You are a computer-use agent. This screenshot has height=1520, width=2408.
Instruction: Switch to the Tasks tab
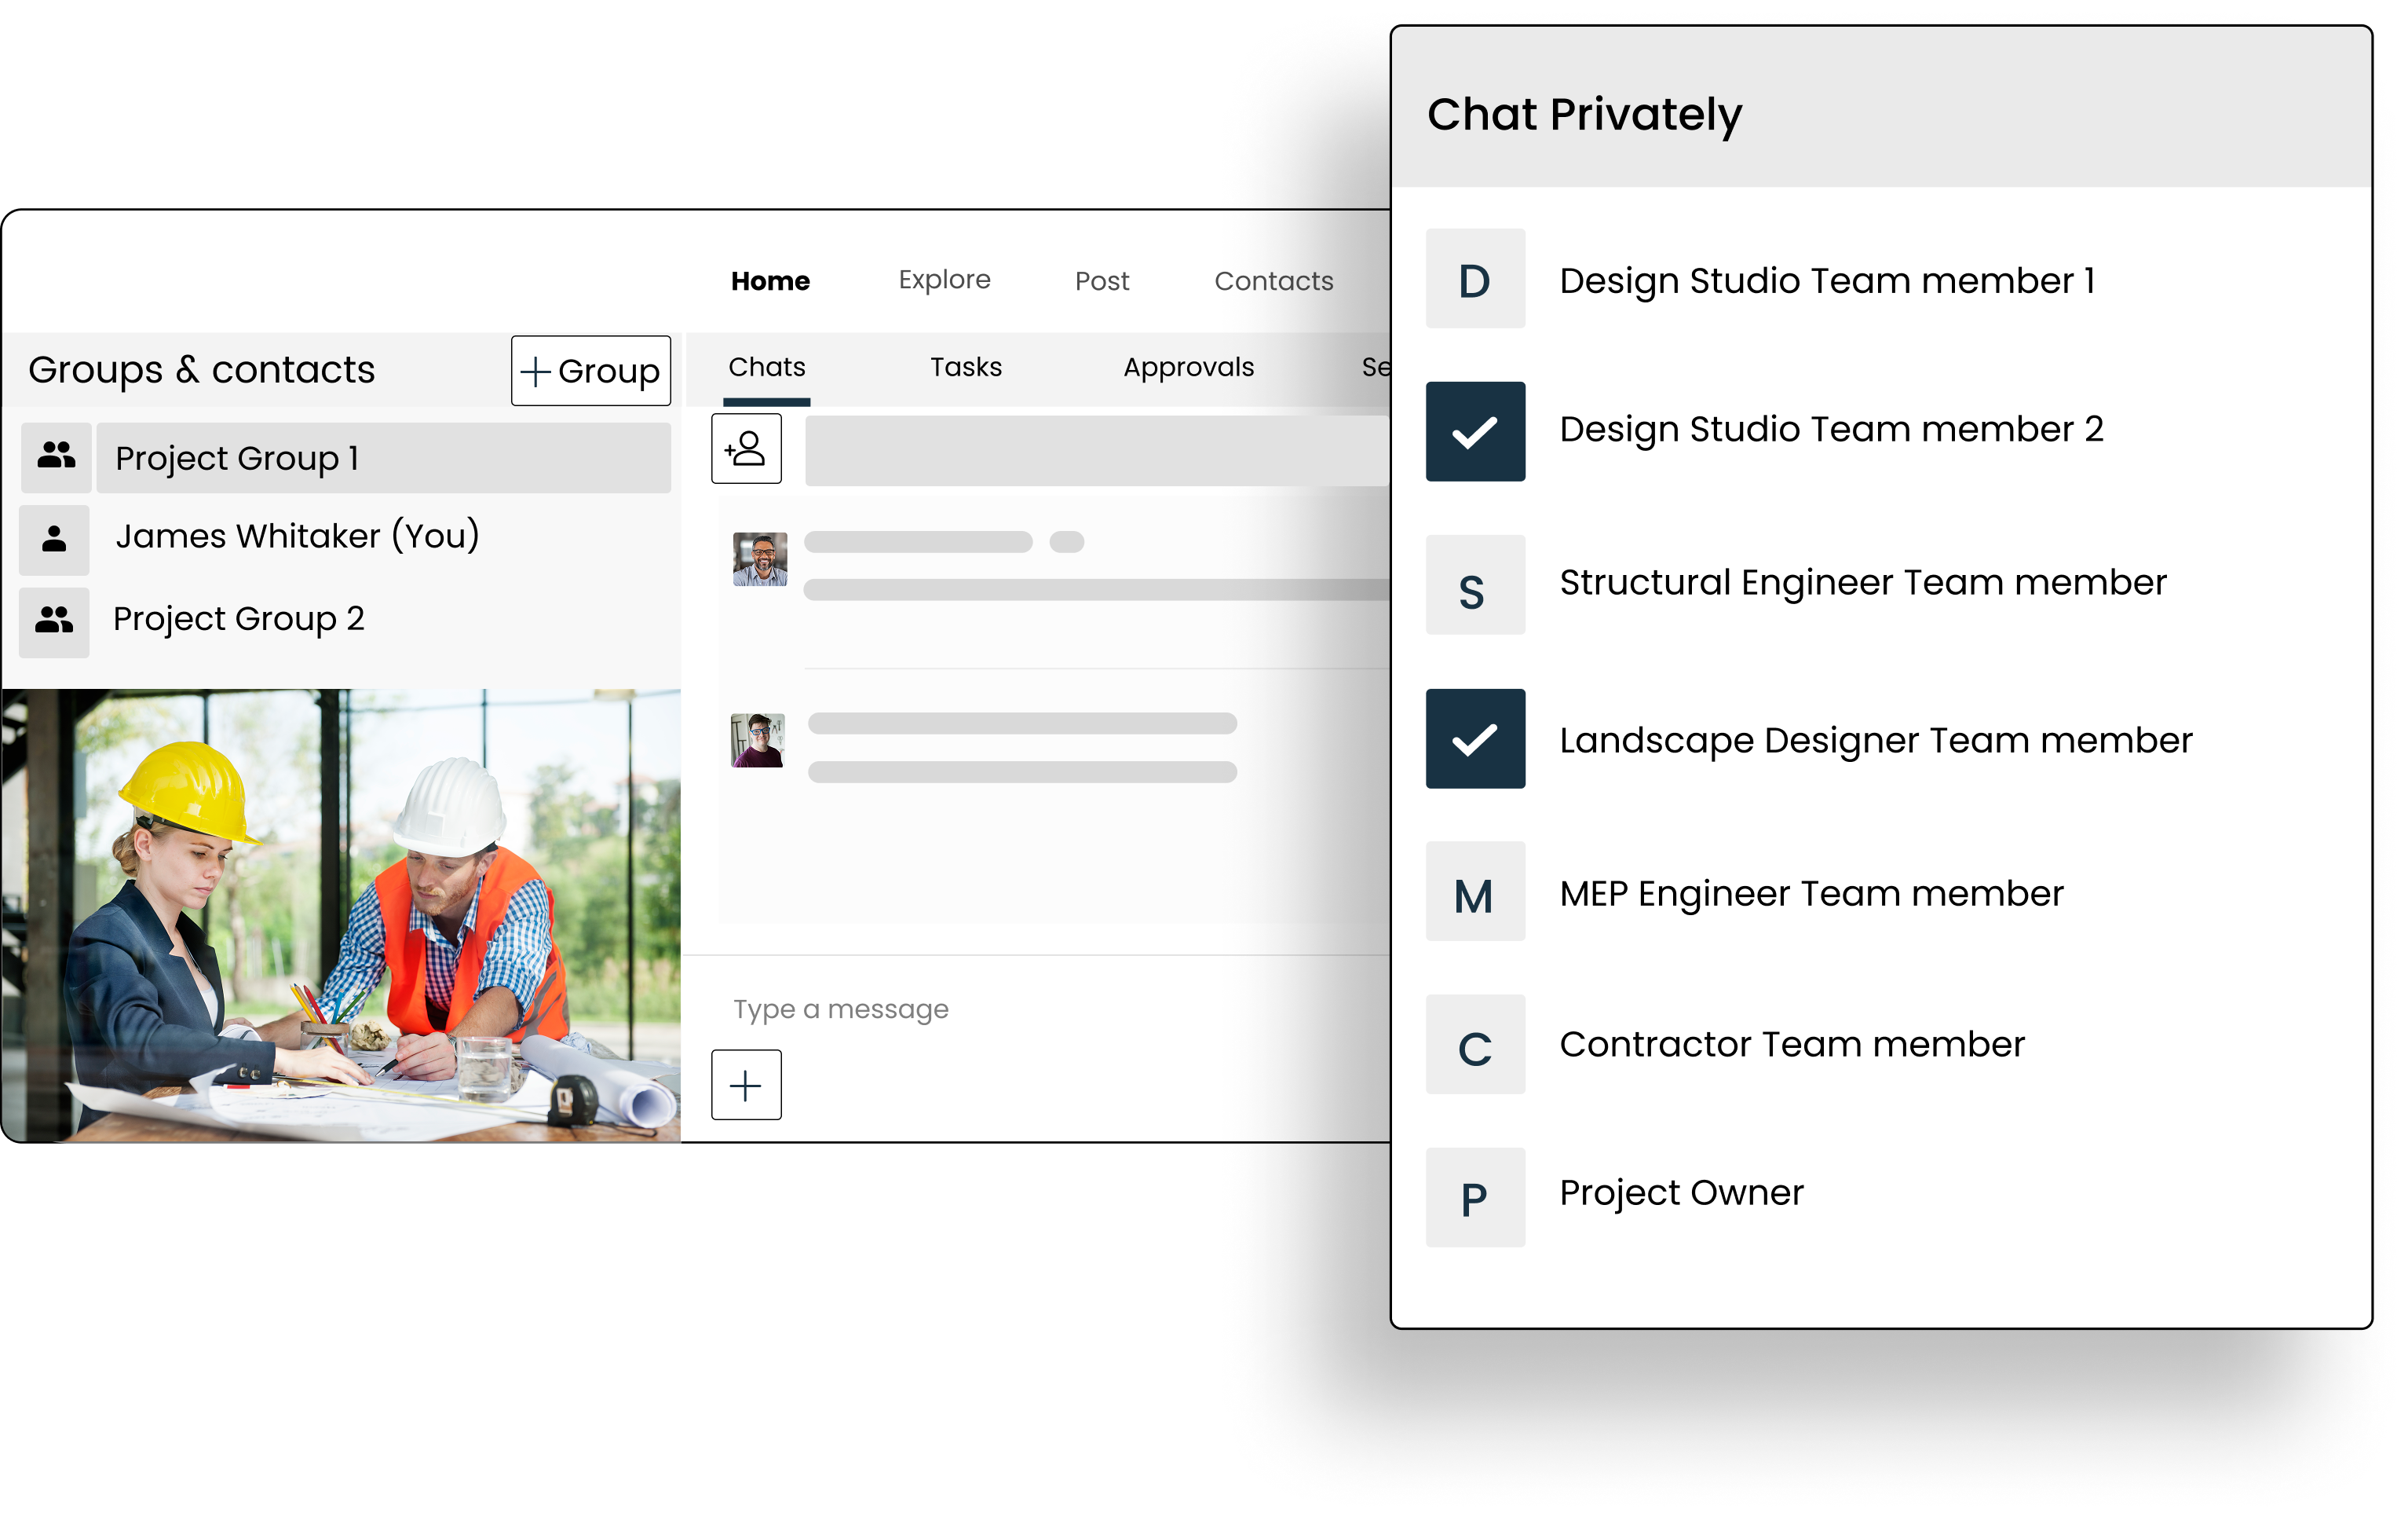click(x=964, y=368)
